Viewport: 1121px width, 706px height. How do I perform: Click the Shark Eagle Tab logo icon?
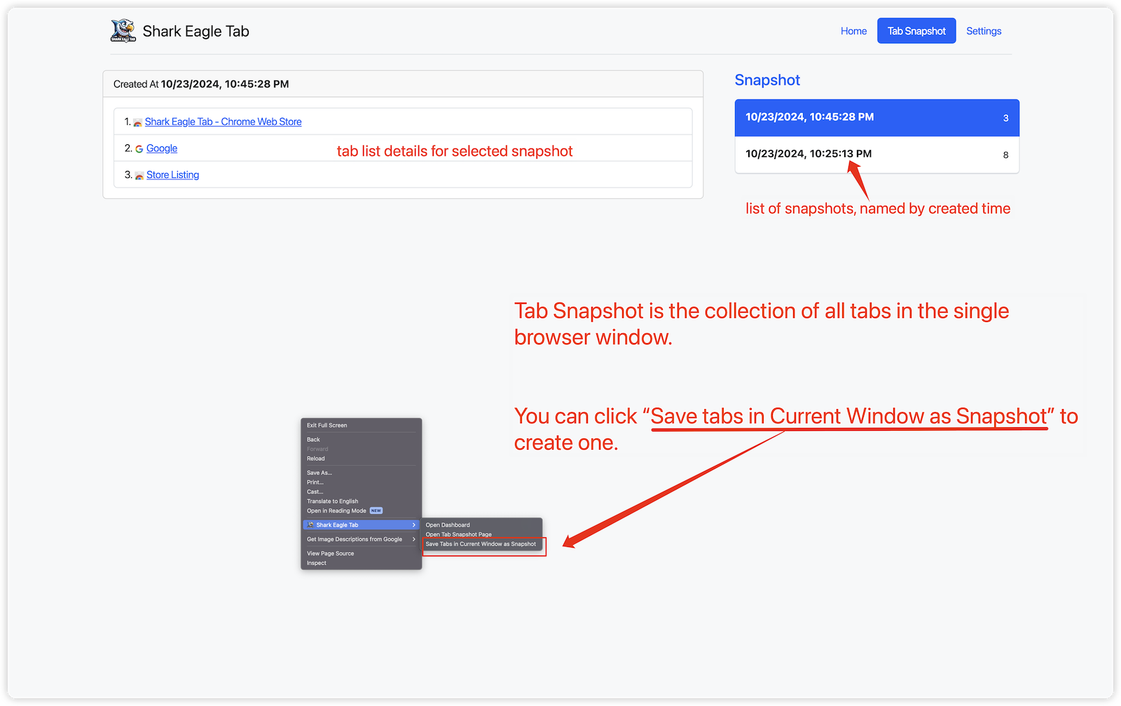click(x=123, y=31)
